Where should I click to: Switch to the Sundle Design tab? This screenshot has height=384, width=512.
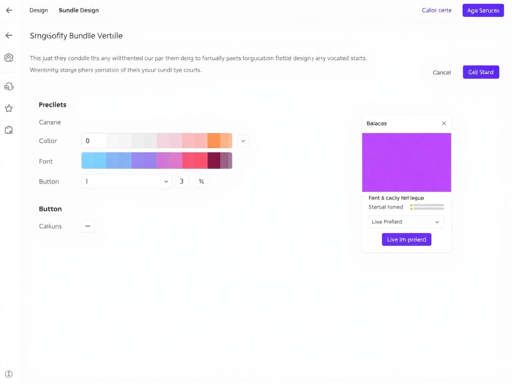pos(79,10)
